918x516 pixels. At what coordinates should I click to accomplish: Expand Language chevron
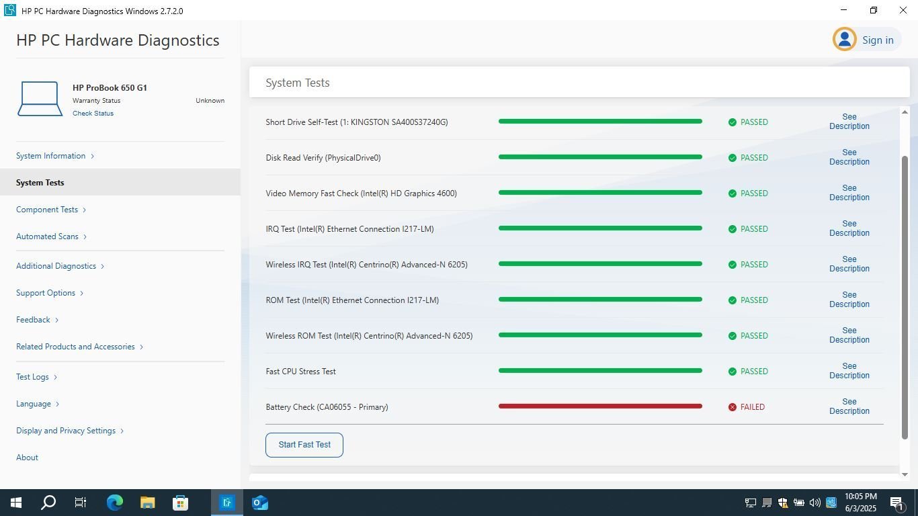[x=57, y=404]
